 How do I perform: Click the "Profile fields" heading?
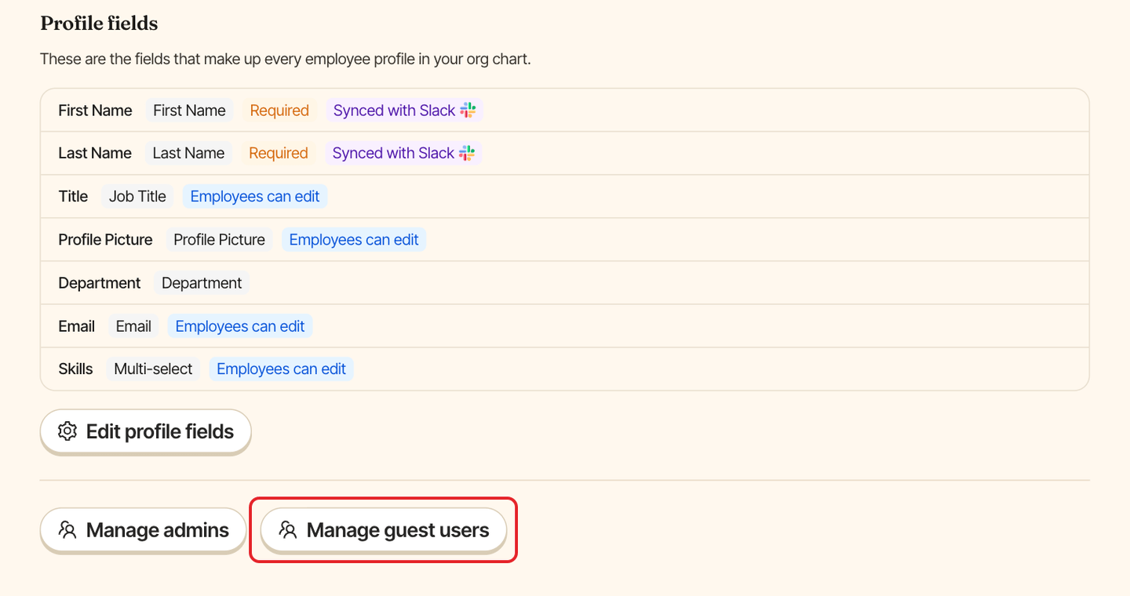point(99,24)
